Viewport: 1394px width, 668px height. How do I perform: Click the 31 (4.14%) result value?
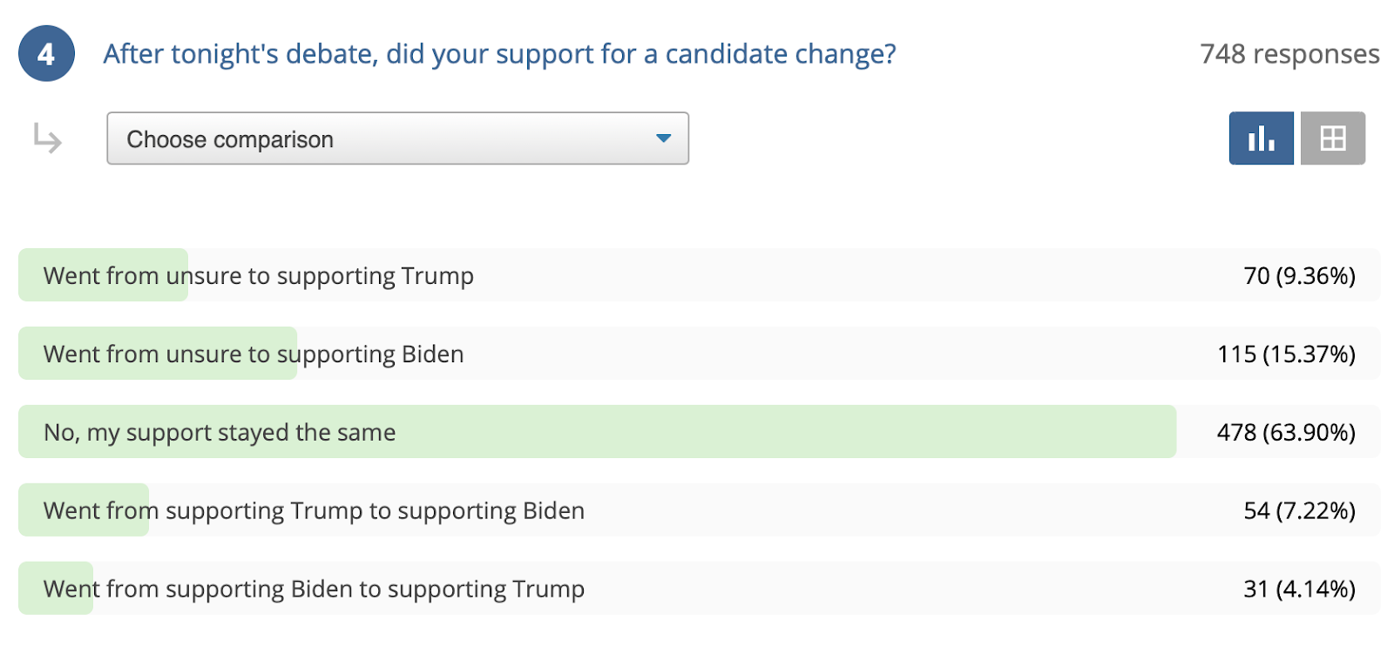1299,590
